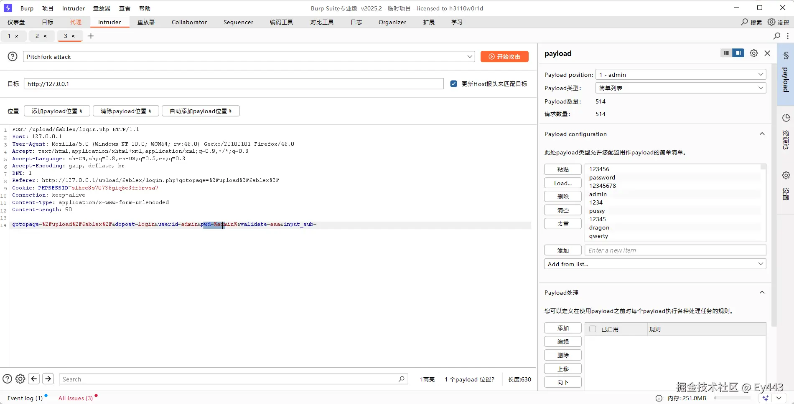This screenshot has width=794, height=404.
Task: Click the memory usage progress bar
Action: (x=732, y=398)
